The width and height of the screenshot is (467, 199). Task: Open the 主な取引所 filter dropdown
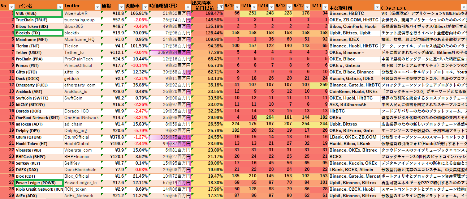(376, 7)
